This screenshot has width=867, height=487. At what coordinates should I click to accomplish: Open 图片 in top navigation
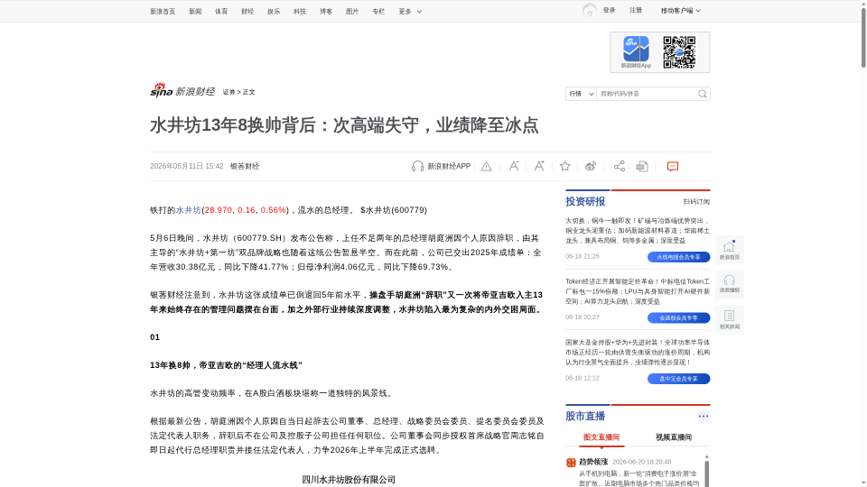coord(352,12)
